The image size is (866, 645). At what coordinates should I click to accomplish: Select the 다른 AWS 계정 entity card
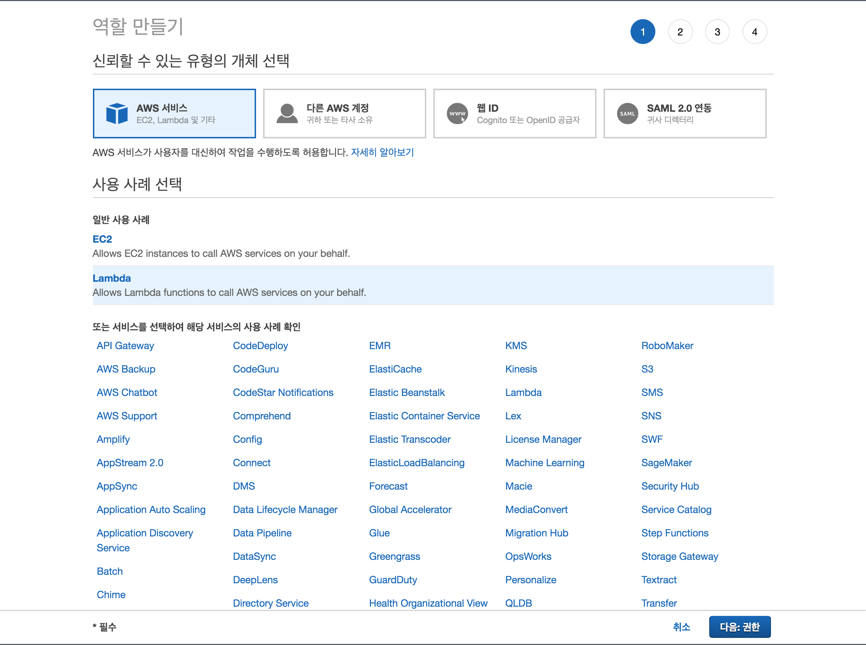pyautogui.click(x=344, y=114)
